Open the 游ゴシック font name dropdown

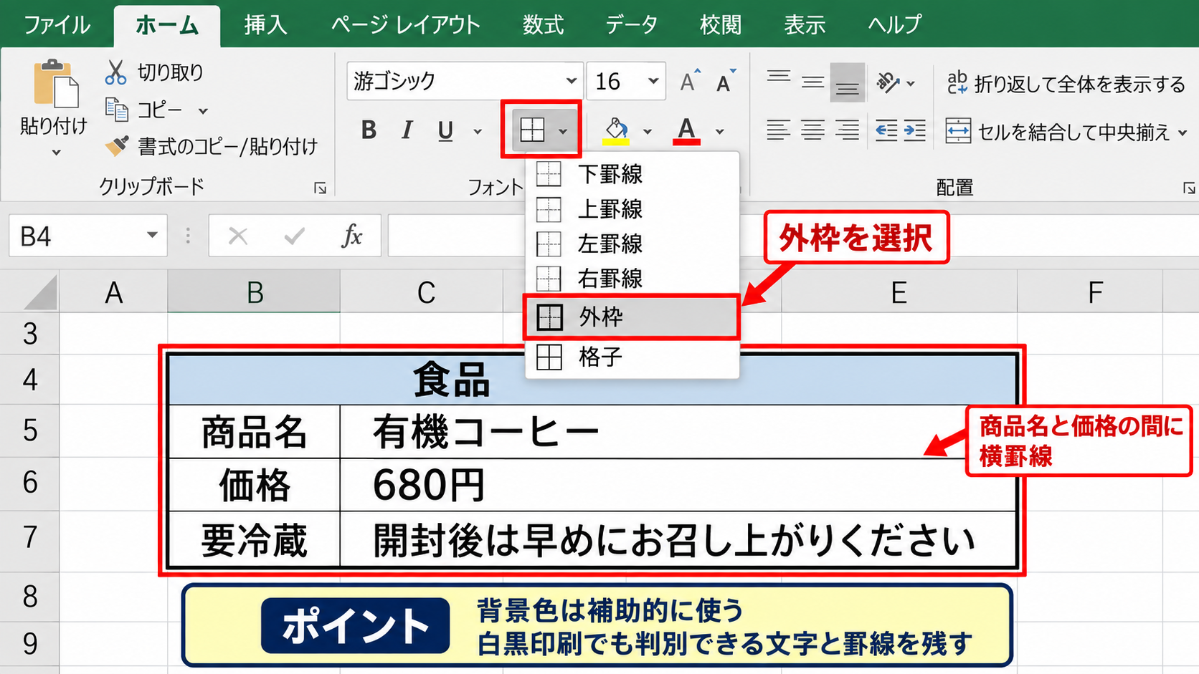[x=572, y=81]
